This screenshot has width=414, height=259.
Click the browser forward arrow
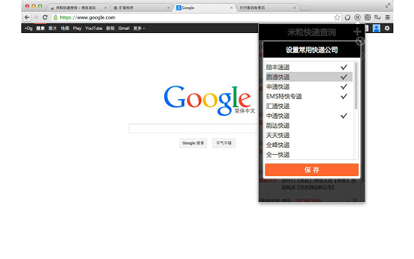tap(36, 17)
